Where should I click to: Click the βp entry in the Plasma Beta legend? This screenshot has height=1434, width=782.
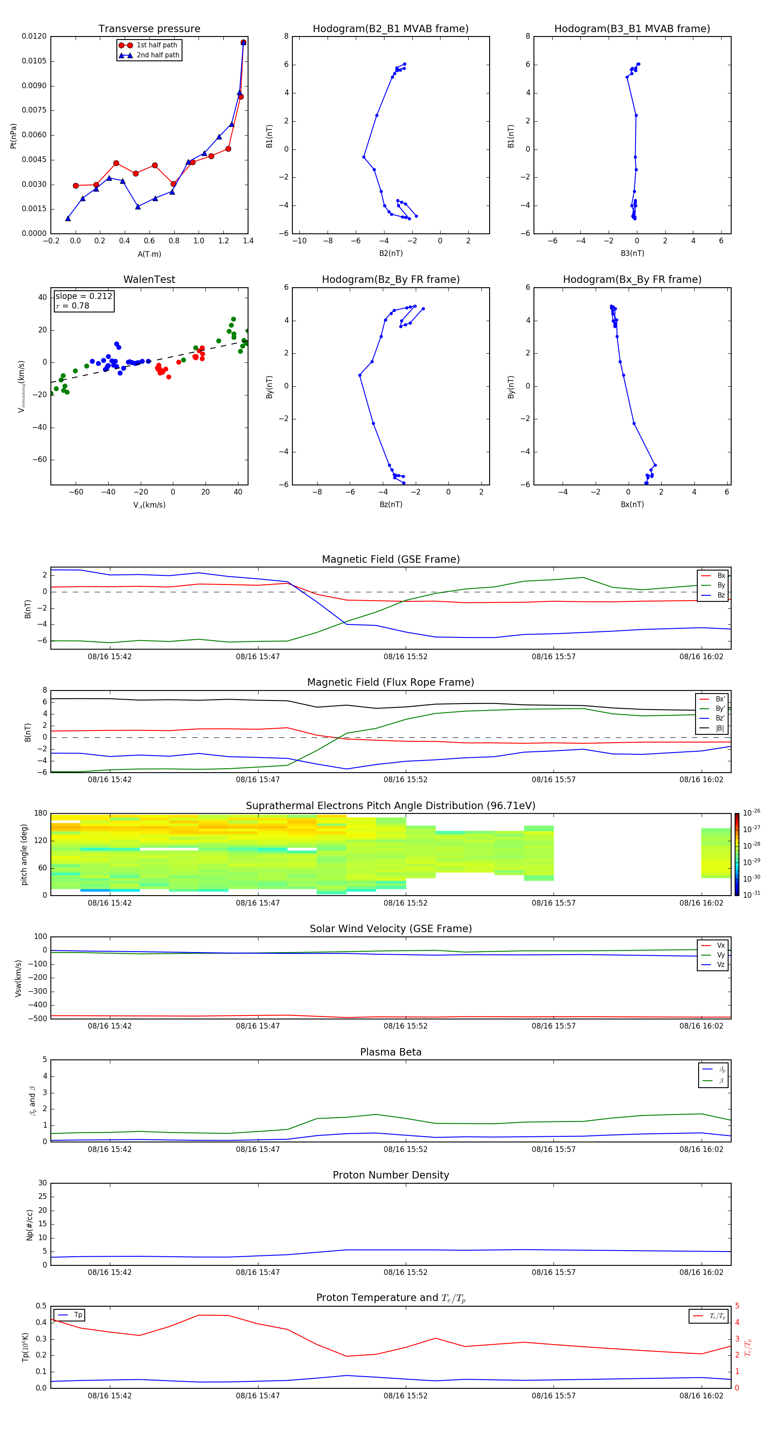714,1069
